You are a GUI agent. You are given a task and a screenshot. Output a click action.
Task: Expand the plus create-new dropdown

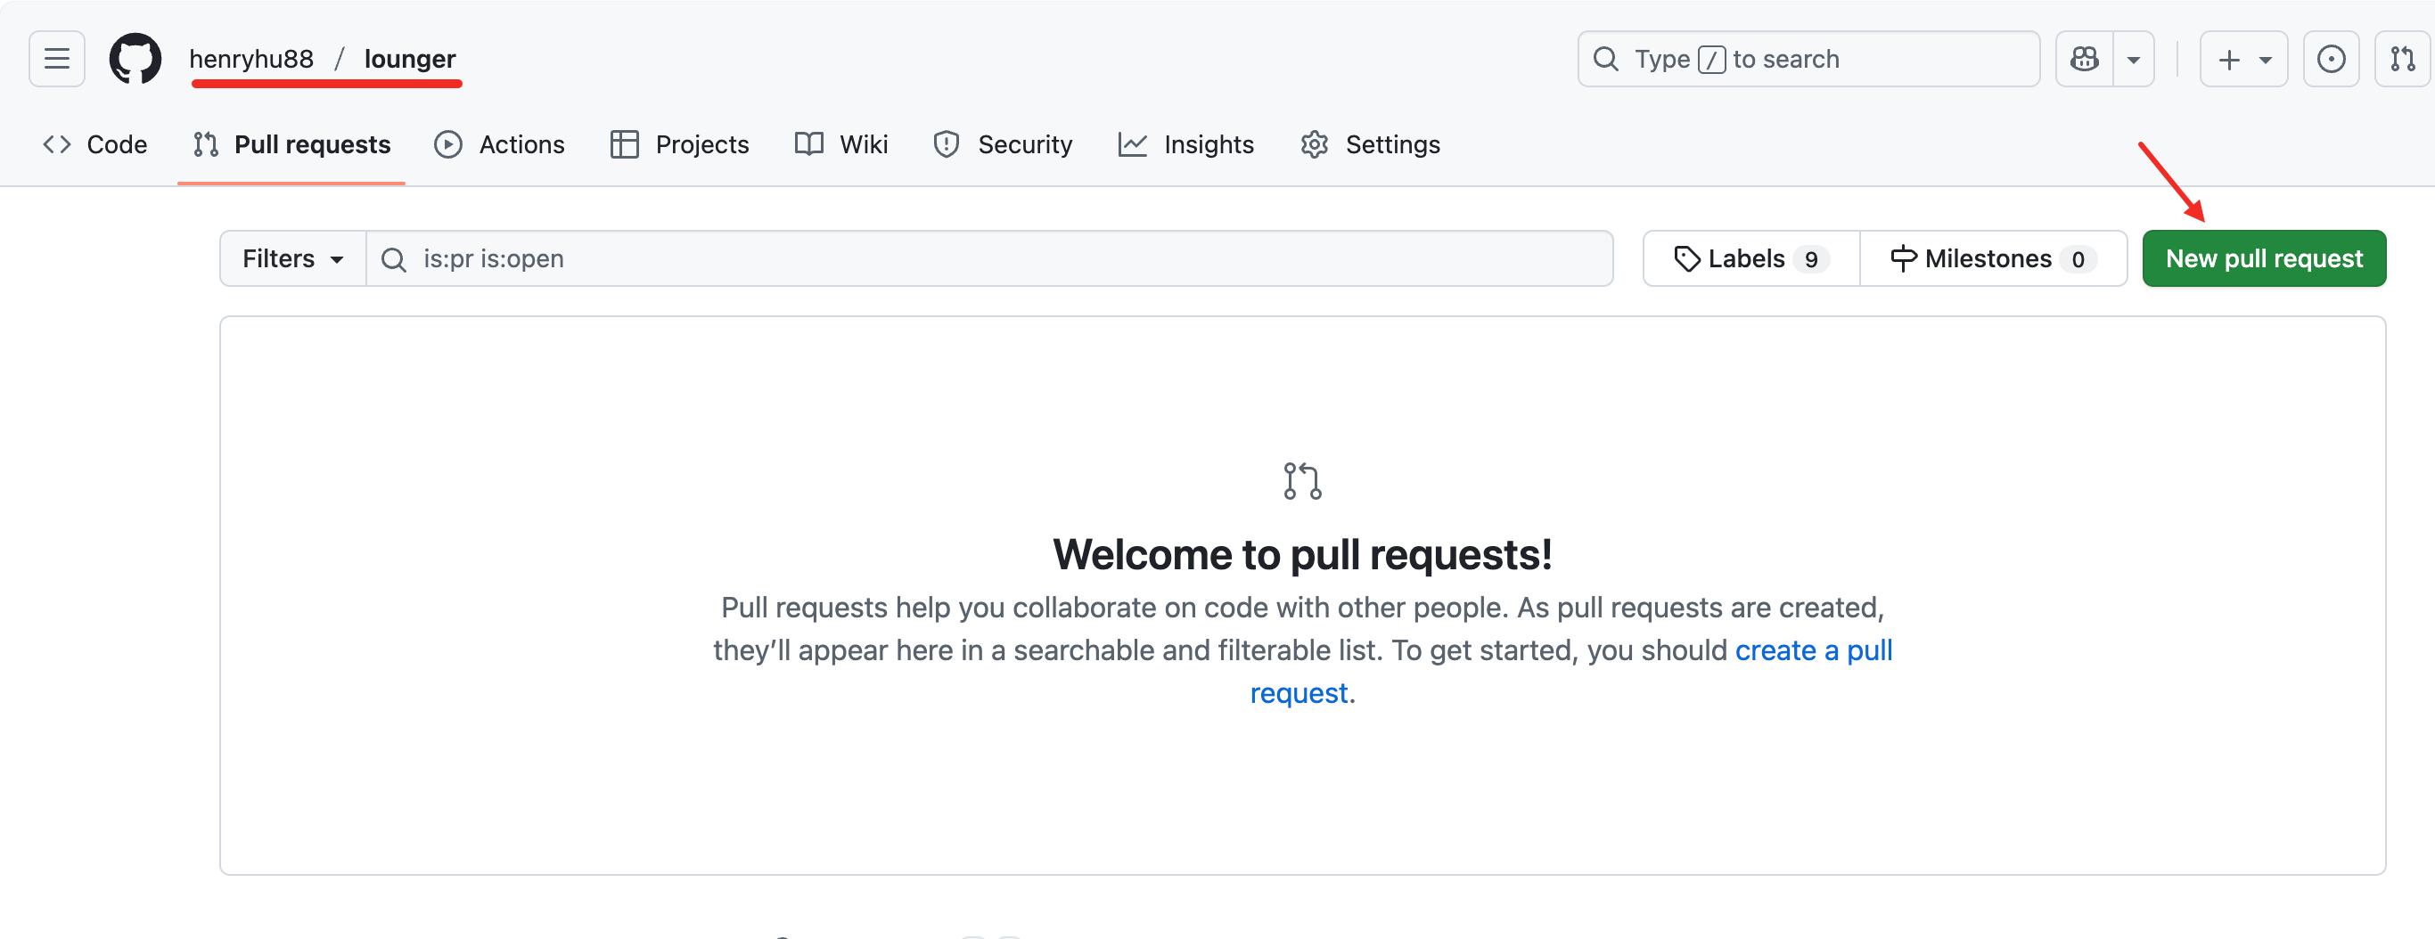pyautogui.click(x=2243, y=59)
